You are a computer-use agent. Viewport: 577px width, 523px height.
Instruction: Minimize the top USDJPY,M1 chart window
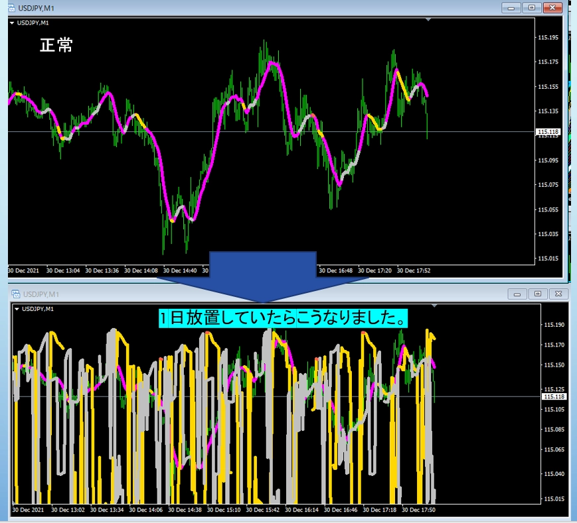[x=511, y=7]
